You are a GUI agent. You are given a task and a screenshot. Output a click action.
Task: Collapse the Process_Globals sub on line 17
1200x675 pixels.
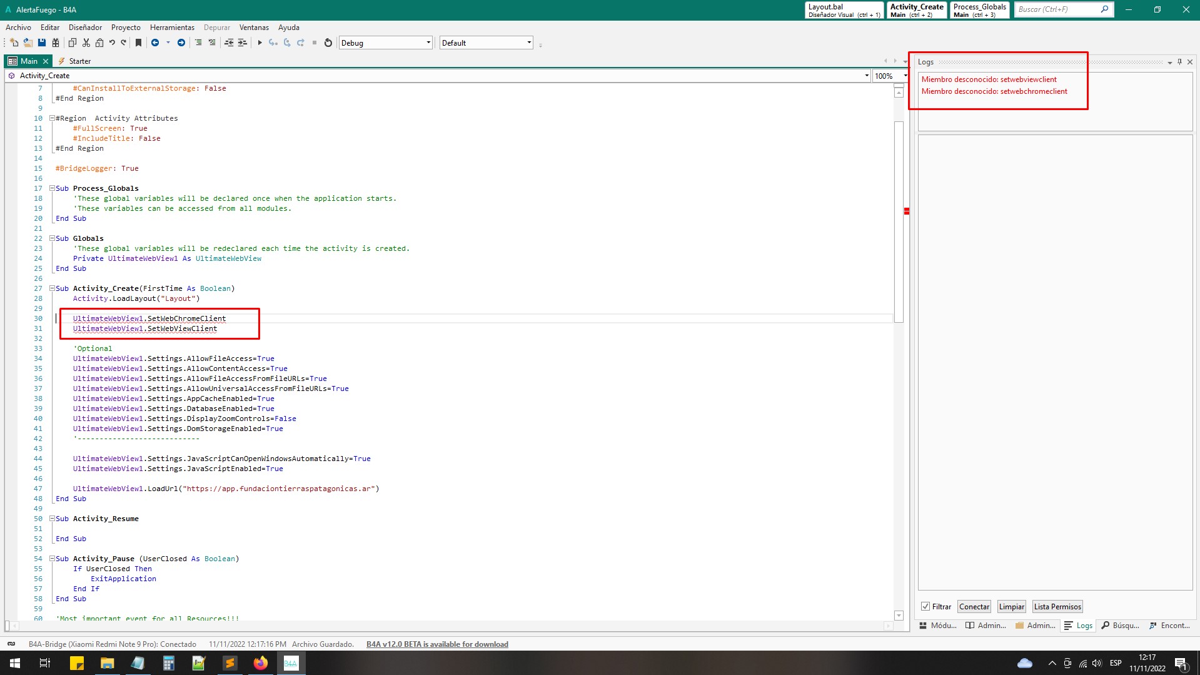pos(53,188)
